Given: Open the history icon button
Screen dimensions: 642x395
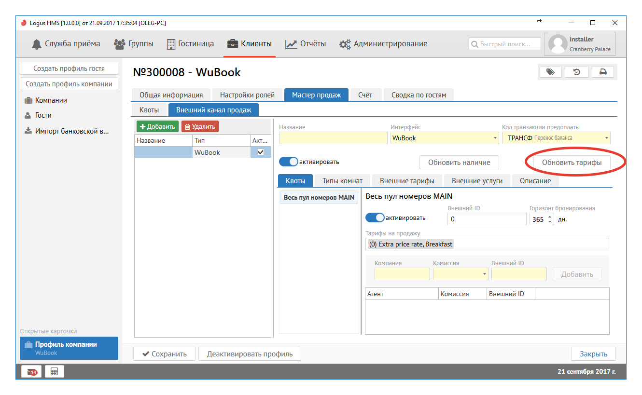Looking at the screenshot, I should 576,72.
